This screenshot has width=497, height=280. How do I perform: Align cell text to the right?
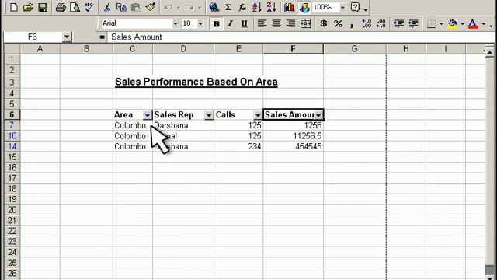290,23
